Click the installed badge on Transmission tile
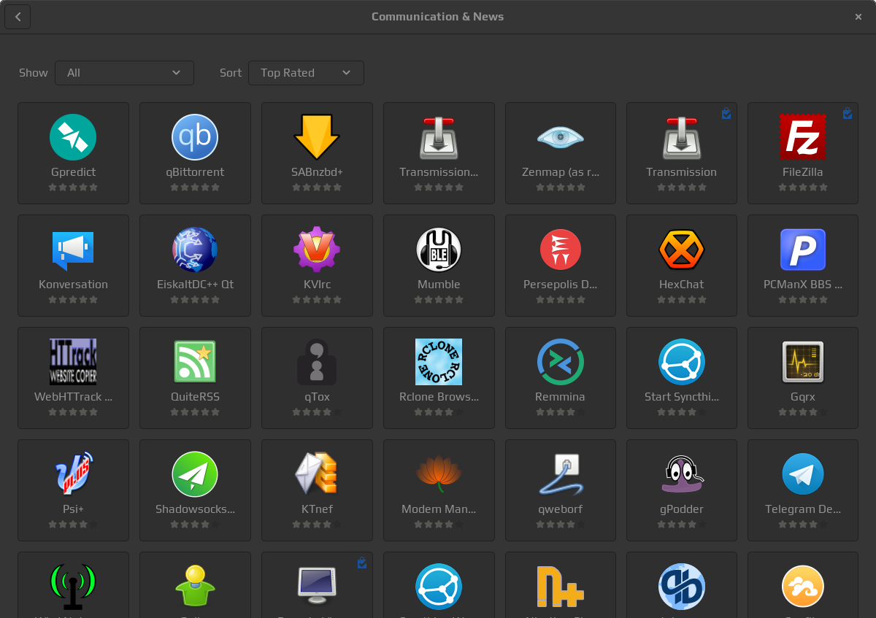Image resolution: width=876 pixels, height=618 pixels. coord(726,114)
